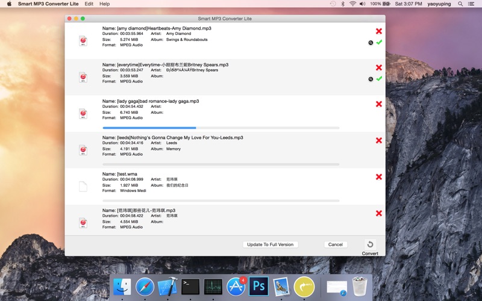Click the Sat 3:07 PM clock

click(408, 4)
